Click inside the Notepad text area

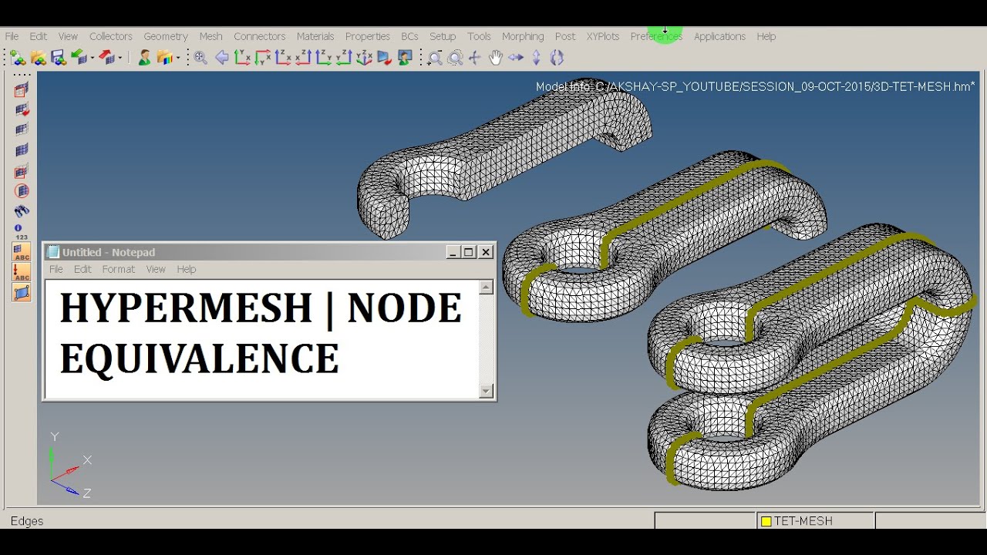pos(262,339)
